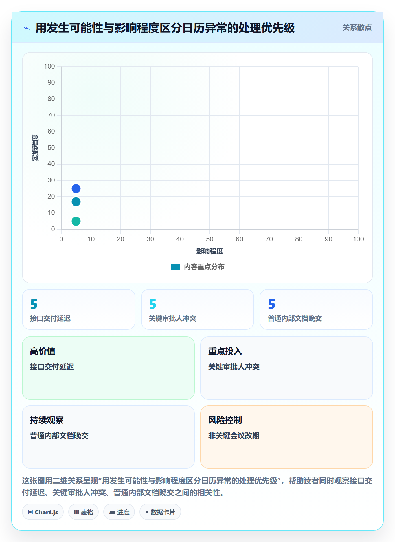This screenshot has height=542, width=395.
Task: Click the 数据卡片 tag
Action: (x=160, y=512)
